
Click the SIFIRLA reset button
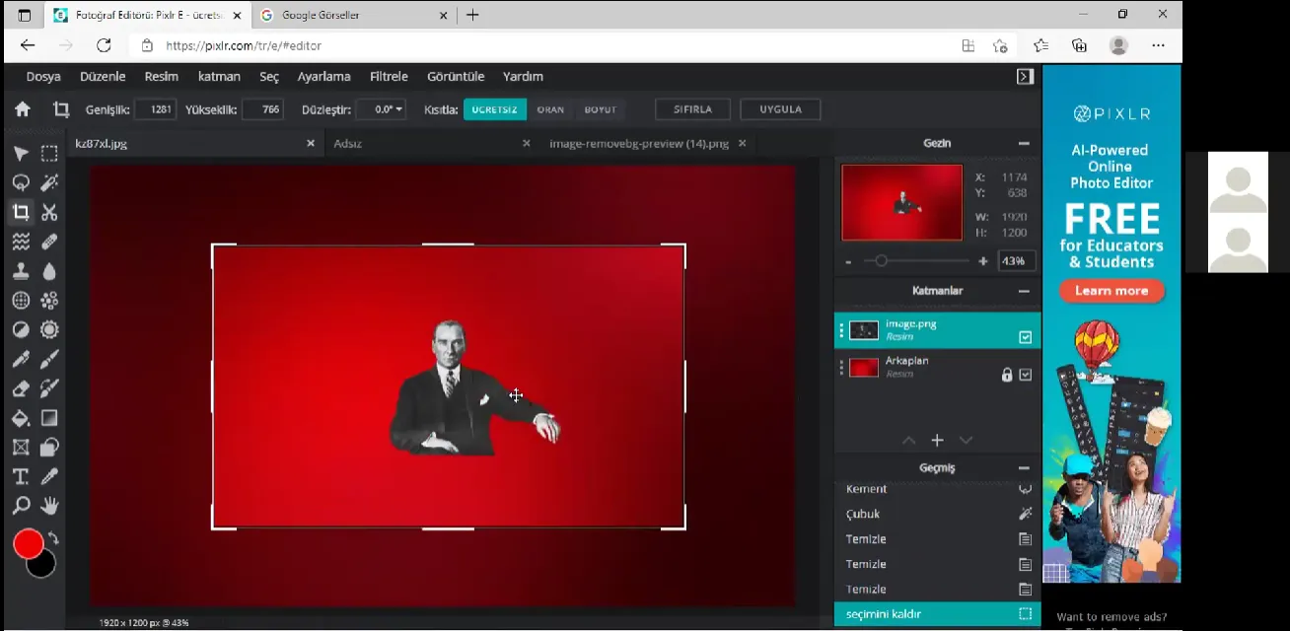pyautogui.click(x=694, y=109)
